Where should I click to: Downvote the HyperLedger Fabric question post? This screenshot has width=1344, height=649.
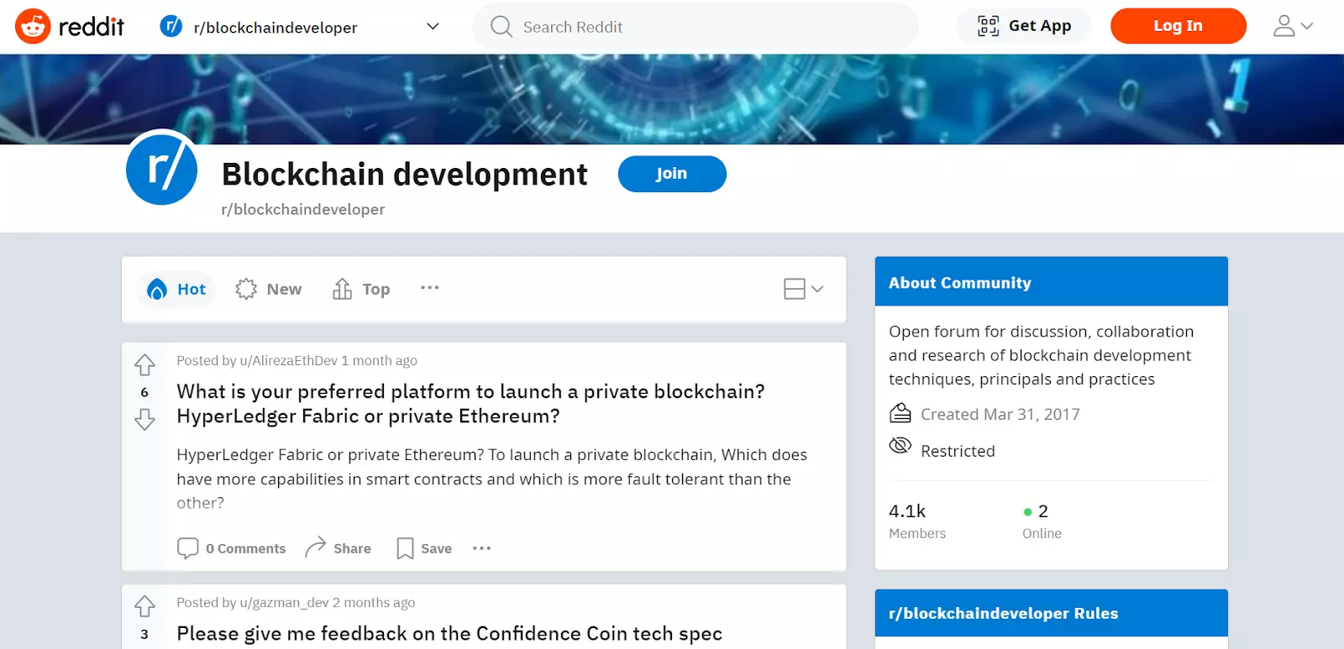tap(144, 419)
